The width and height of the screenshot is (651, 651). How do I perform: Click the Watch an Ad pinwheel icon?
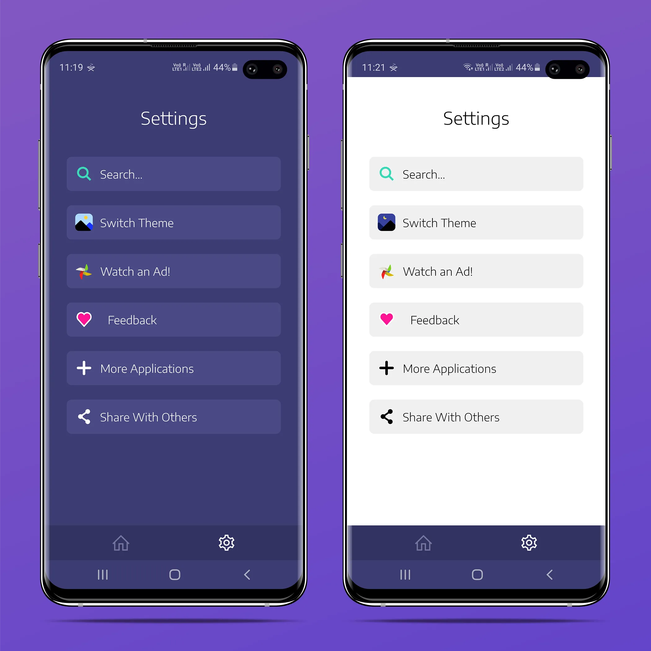coord(85,272)
